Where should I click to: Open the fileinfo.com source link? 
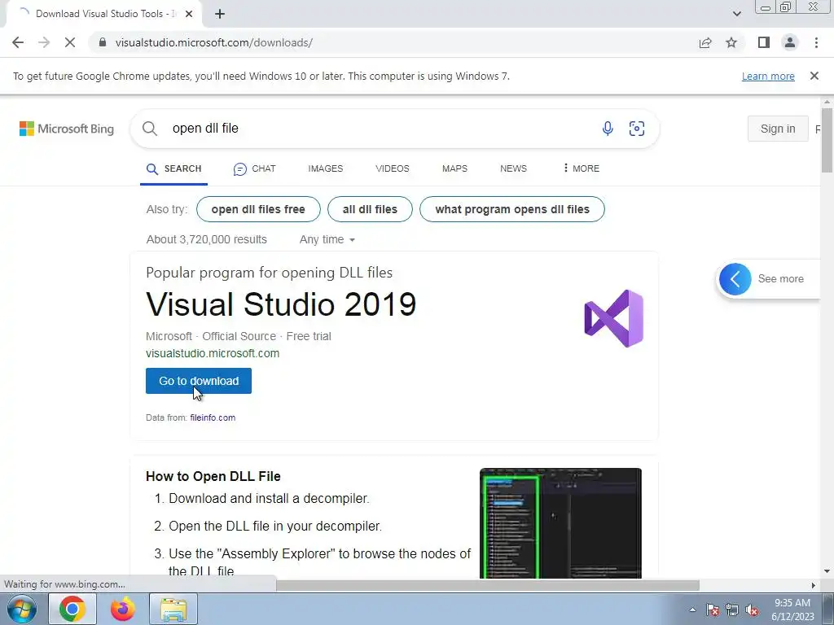(x=213, y=417)
